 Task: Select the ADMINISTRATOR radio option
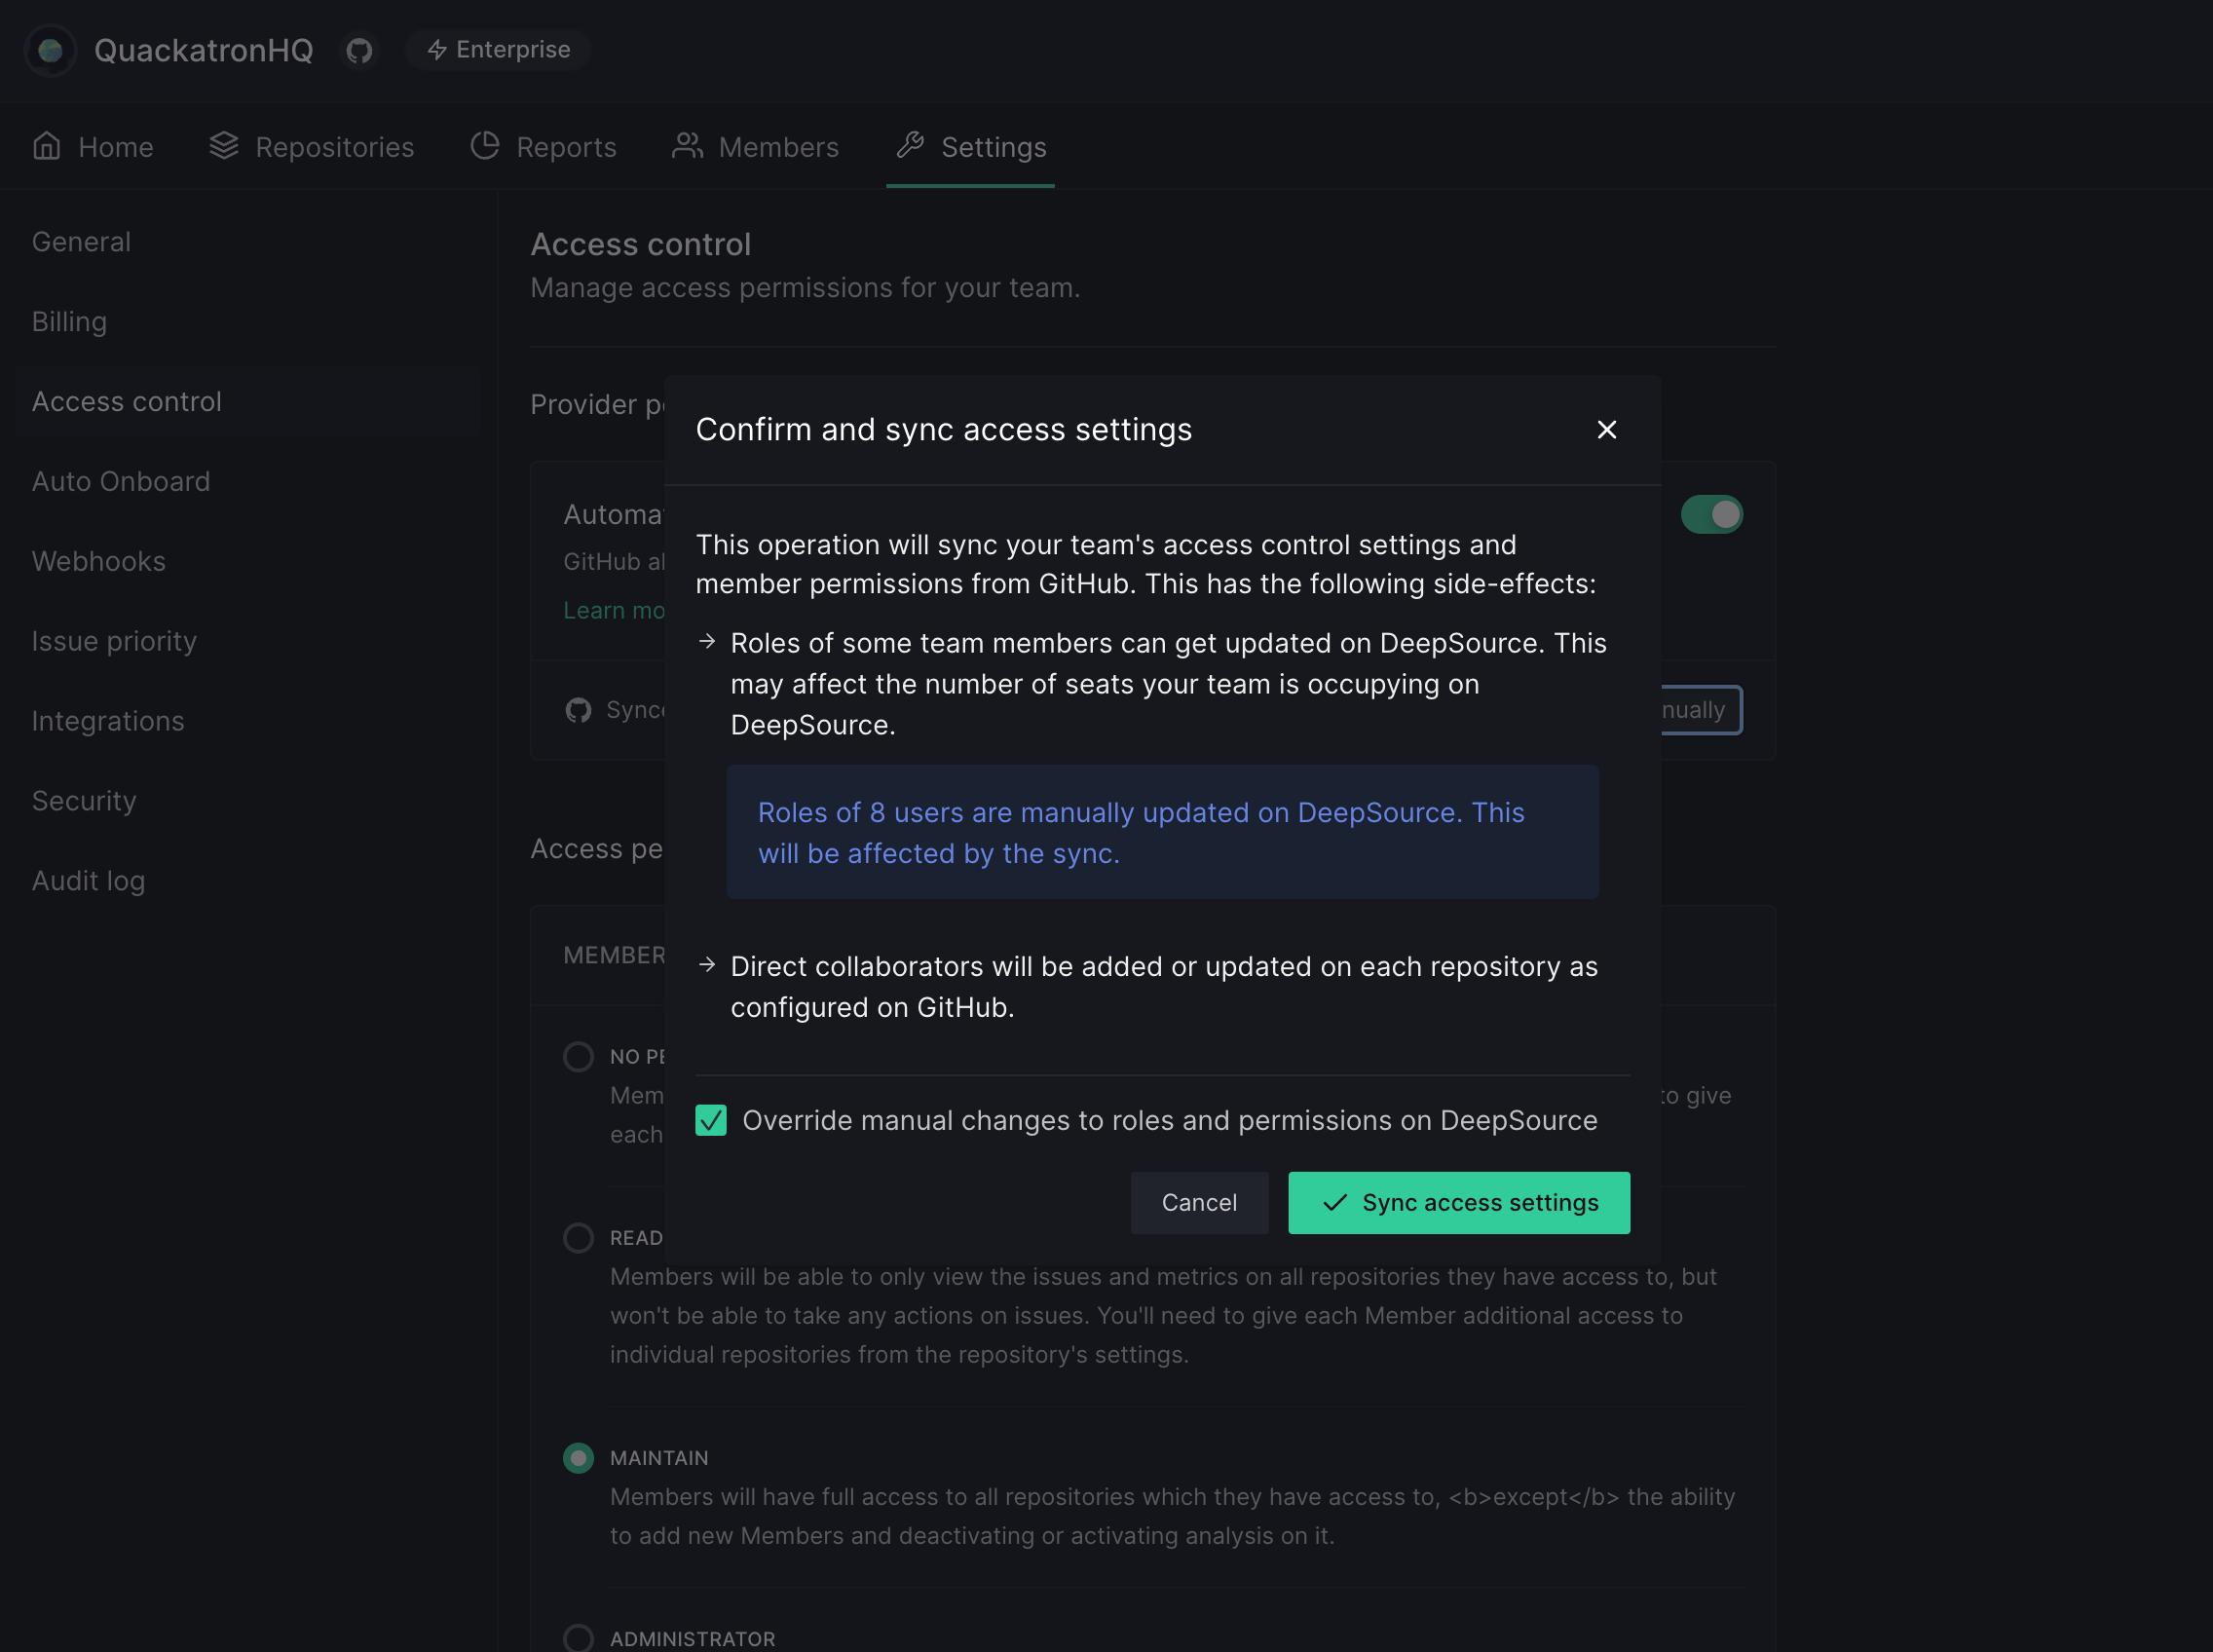[x=578, y=1638]
